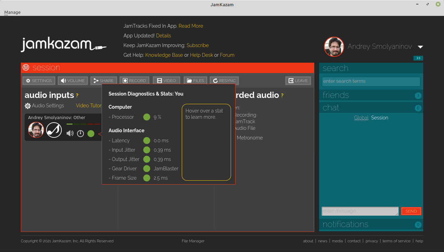This screenshot has height=252, width=444.
Task: Open the media footer link
Action: 337,241
